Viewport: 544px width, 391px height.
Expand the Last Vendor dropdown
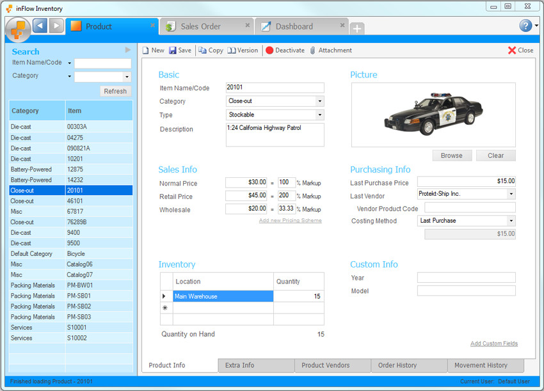(x=511, y=194)
